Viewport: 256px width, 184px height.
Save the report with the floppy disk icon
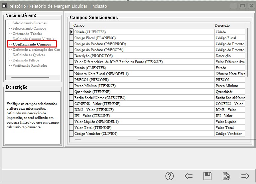tap(207, 176)
